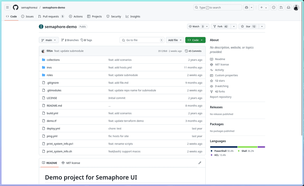This screenshot has height=186, width=304.
Task: Open the LICENSE file
Action: [52, 98]
